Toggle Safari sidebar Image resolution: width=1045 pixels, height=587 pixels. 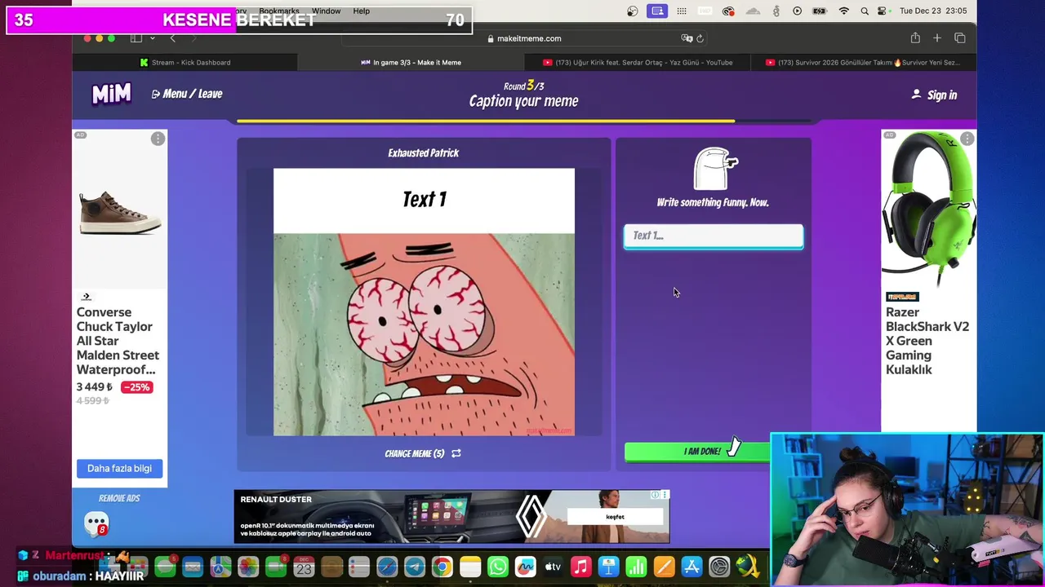tap(136, 38)
